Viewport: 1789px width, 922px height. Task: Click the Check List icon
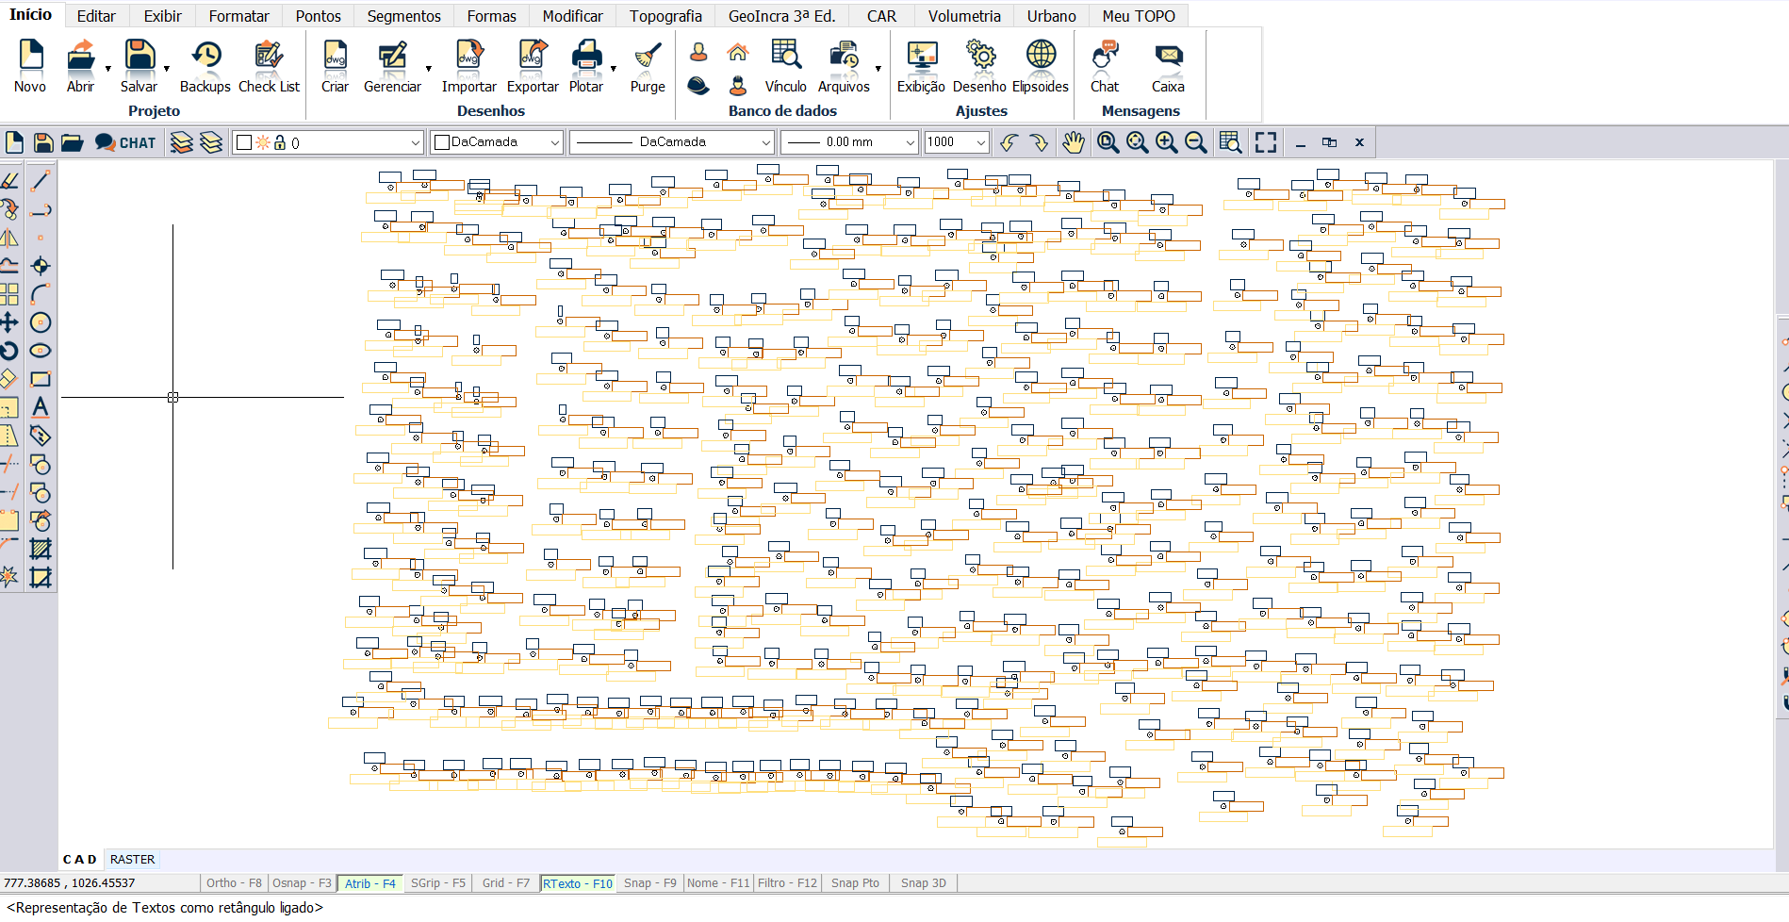point(269,66)
